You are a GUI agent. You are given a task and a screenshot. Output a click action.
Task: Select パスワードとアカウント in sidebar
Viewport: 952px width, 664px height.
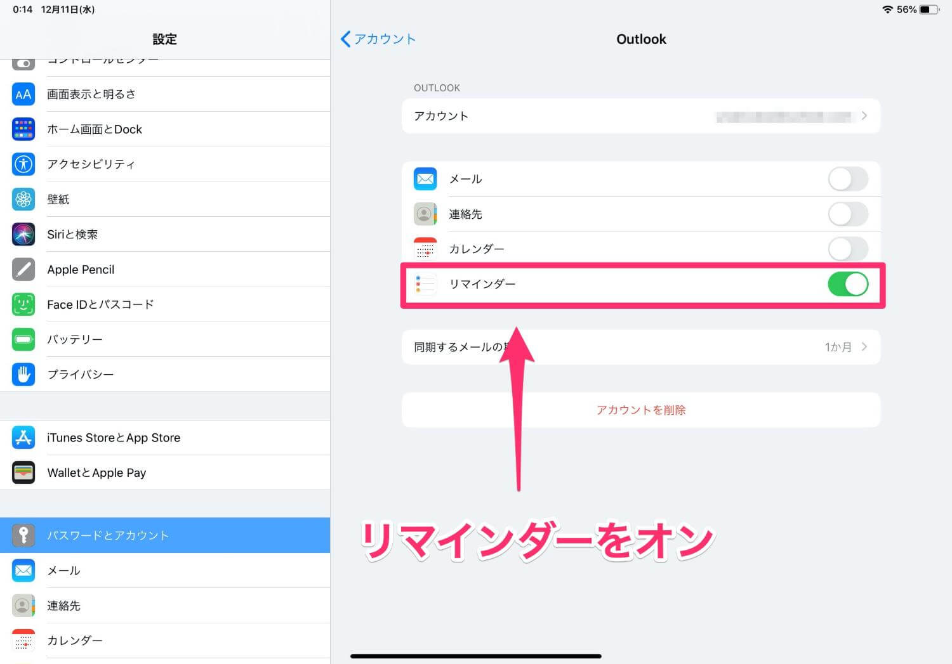165,535
